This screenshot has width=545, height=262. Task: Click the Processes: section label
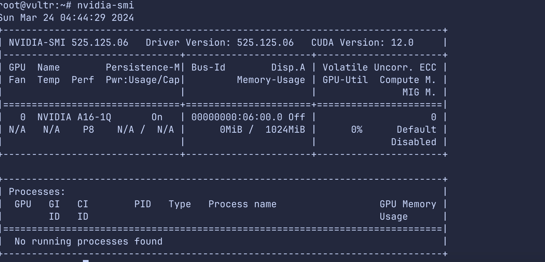tap(37, 192)
